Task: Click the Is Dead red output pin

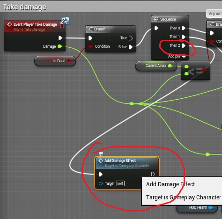Action: (x=69, y=61)
